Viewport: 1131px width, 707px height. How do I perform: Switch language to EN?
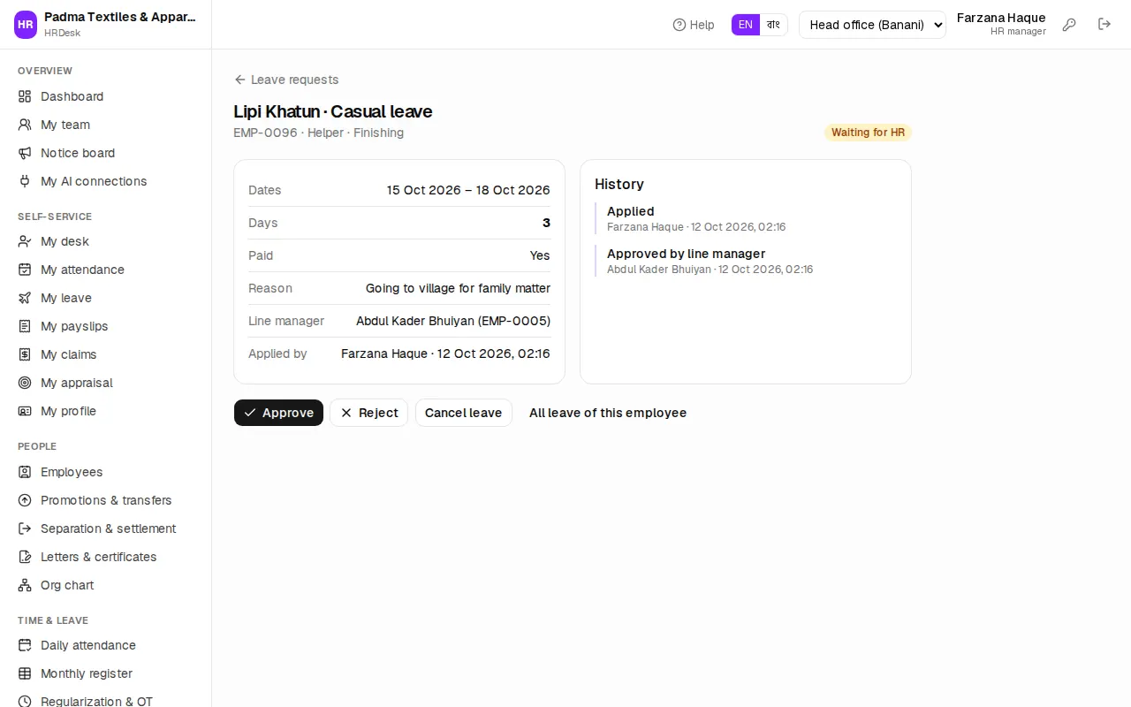[x=746, y=25]
